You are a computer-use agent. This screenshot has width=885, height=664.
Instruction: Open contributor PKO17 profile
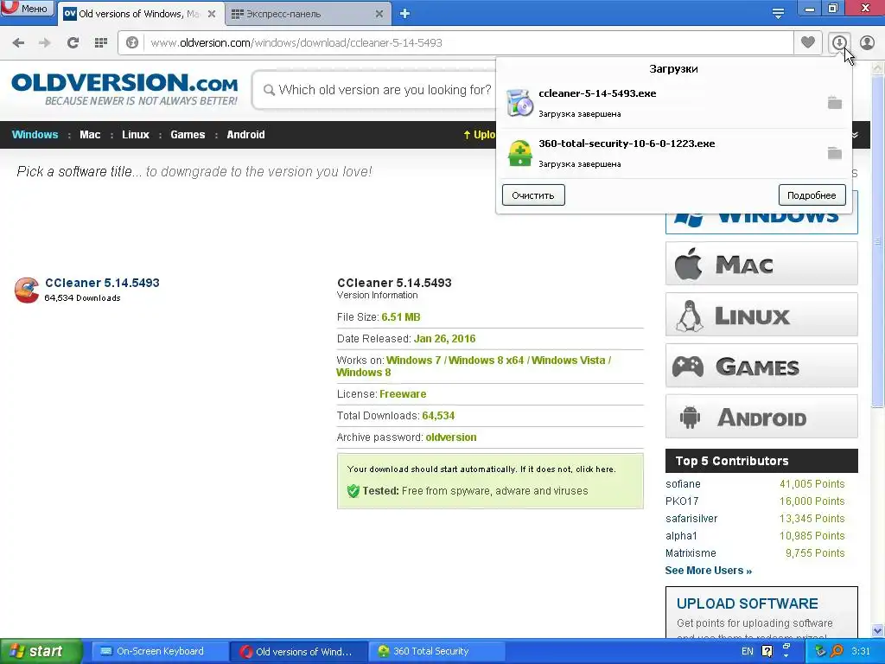click(x=682, y=501)
